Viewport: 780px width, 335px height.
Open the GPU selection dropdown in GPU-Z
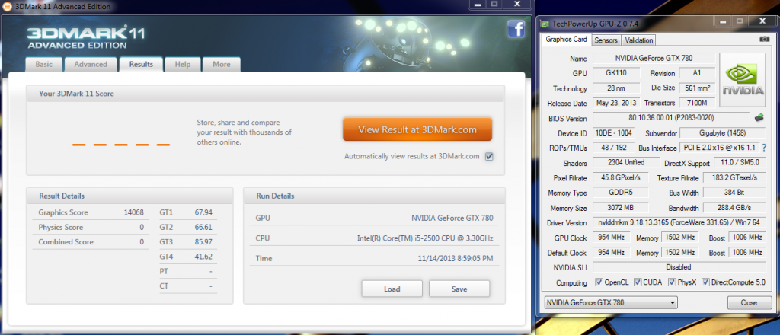coord(611,303)
